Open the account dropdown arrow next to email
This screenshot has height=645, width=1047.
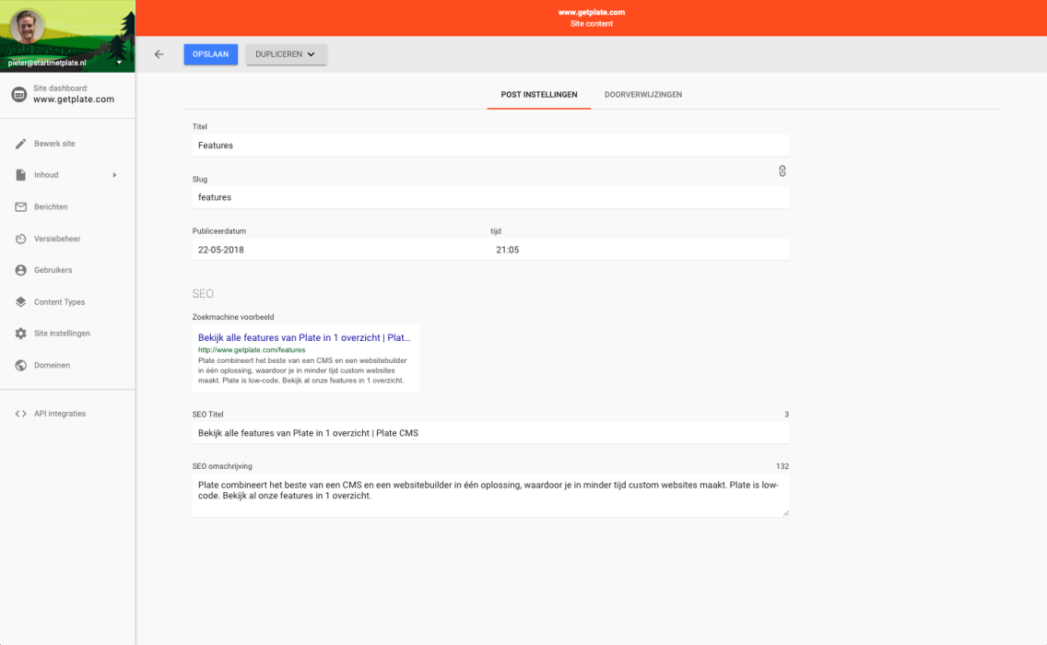pyautogui.click(x=119, y=63)
